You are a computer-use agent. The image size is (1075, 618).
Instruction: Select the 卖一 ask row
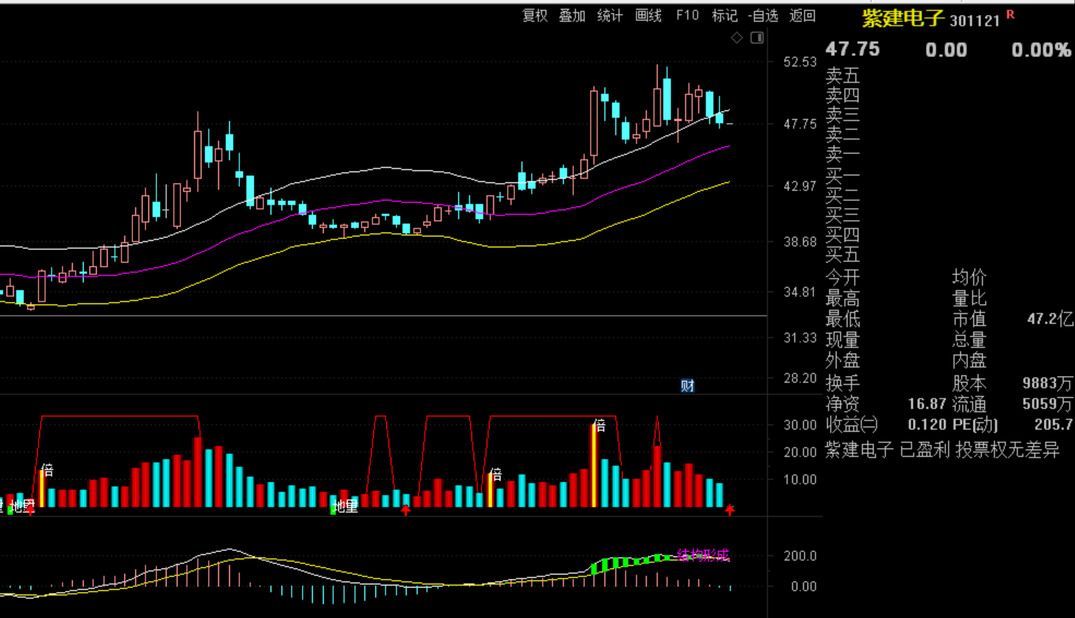(842, 154)
